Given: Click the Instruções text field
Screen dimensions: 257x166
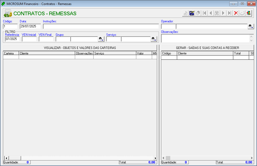Looking at the screenshot, I should click(x=101, y=26).
